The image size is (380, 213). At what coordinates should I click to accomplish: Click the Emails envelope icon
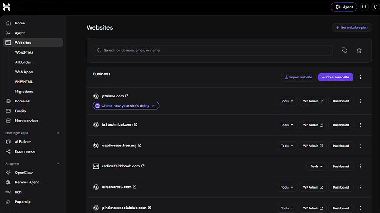(x=8, y=111)
